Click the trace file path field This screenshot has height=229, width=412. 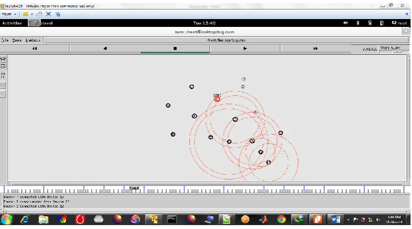click(226, 40)
